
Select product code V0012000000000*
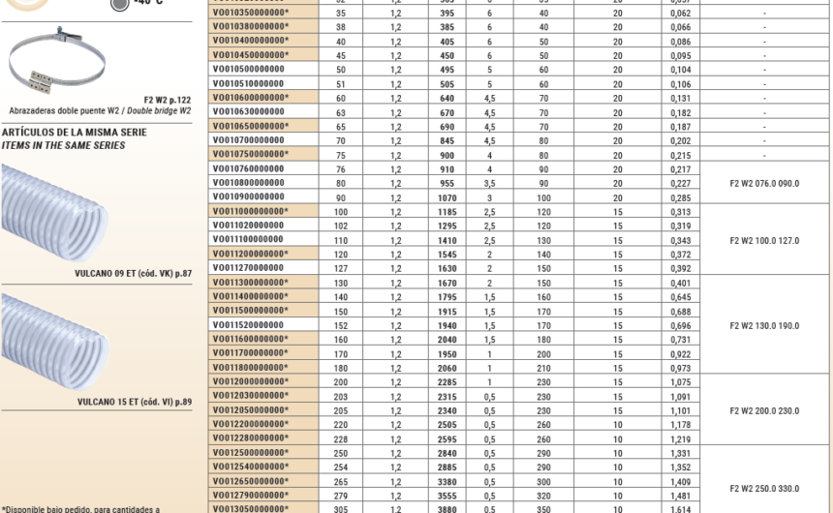250,381
